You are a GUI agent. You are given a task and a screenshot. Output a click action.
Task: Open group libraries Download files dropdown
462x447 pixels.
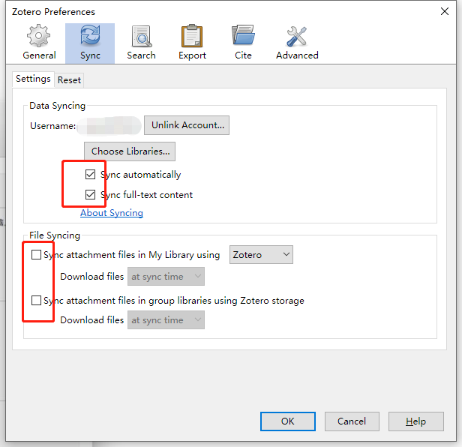[x=166, y=320]
